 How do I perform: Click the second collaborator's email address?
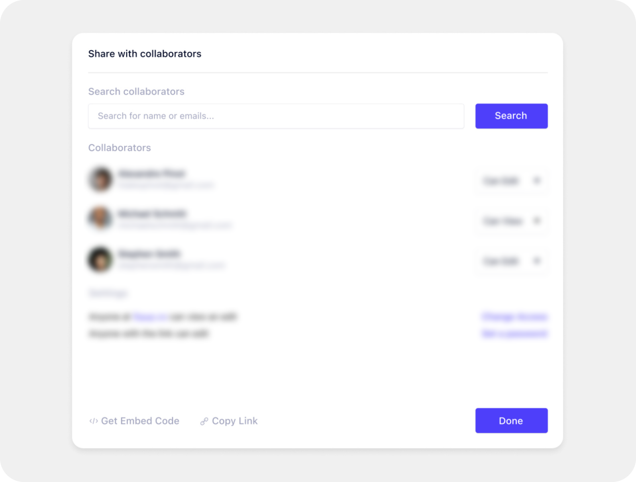pos(175,225)
